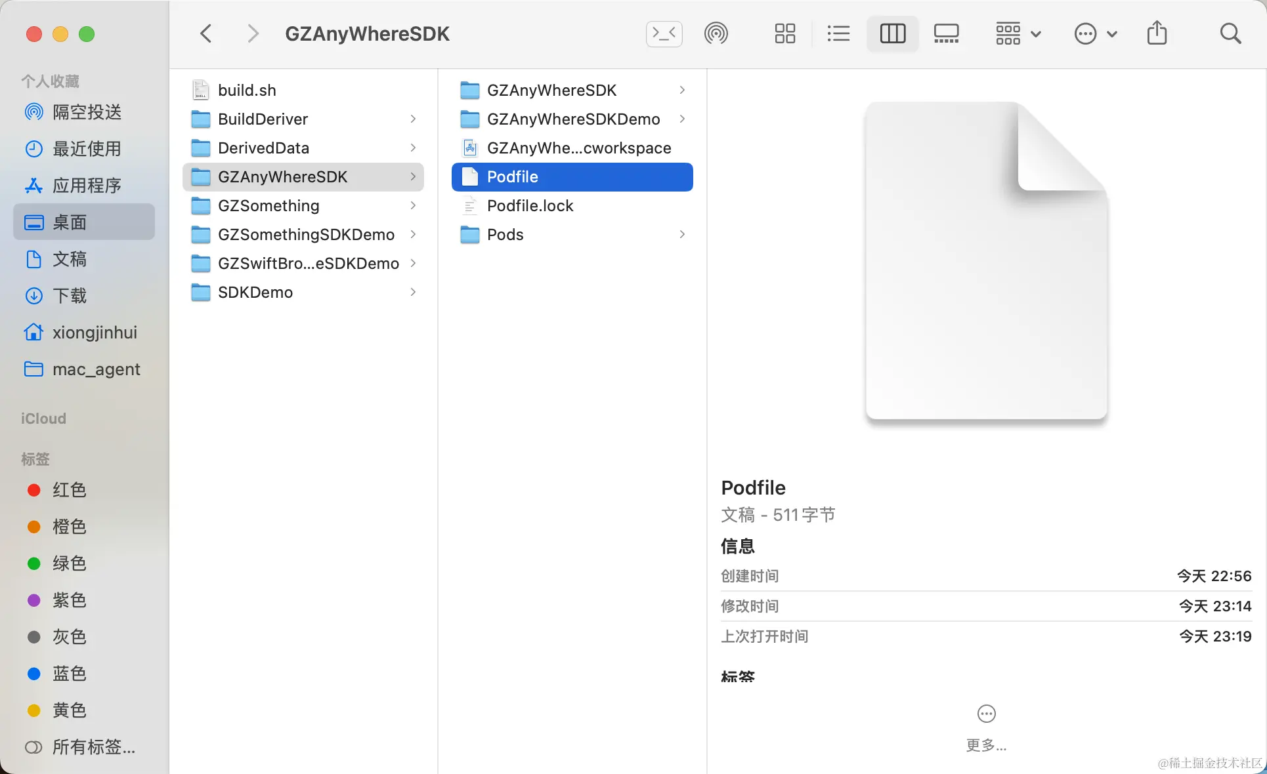This screenshot has width=1267, height=774.
Task: Select the red 红色 tag
Action: click(x=69, y=490)
